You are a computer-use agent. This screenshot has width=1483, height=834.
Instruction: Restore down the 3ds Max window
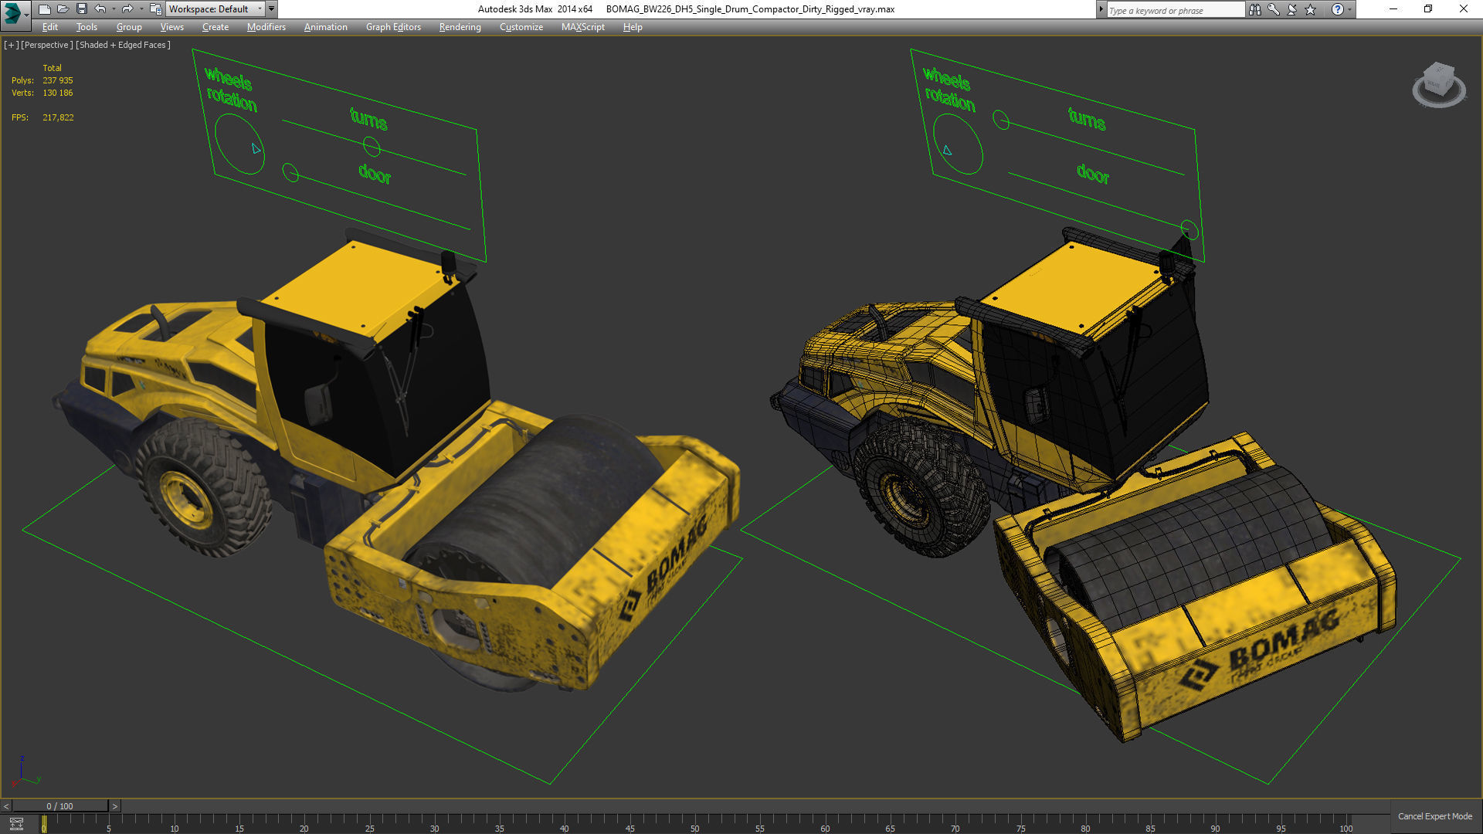1428,9
